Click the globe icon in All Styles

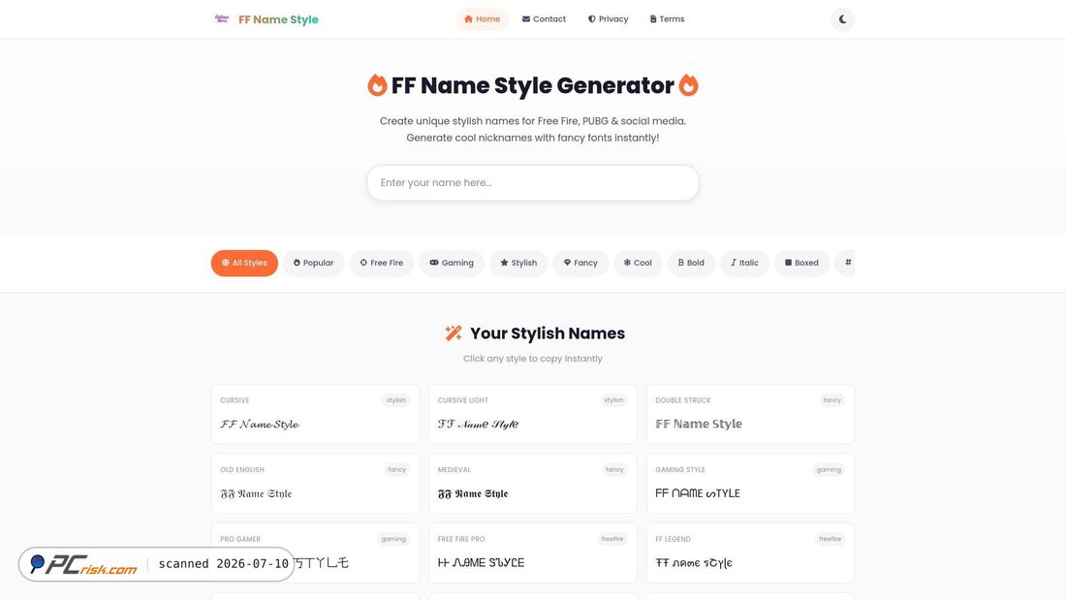(225, 263)
